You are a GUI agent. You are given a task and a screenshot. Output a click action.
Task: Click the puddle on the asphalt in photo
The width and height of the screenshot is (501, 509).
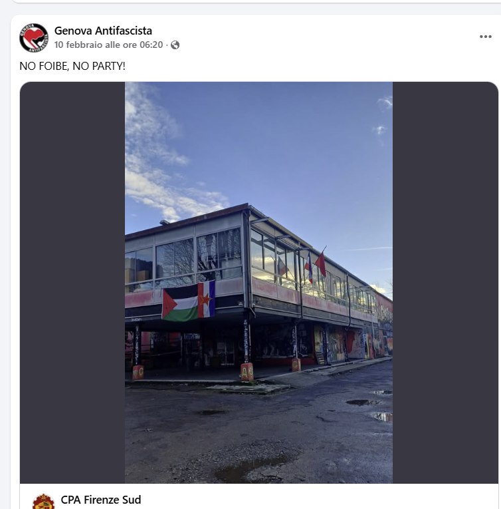pos(383,416)
